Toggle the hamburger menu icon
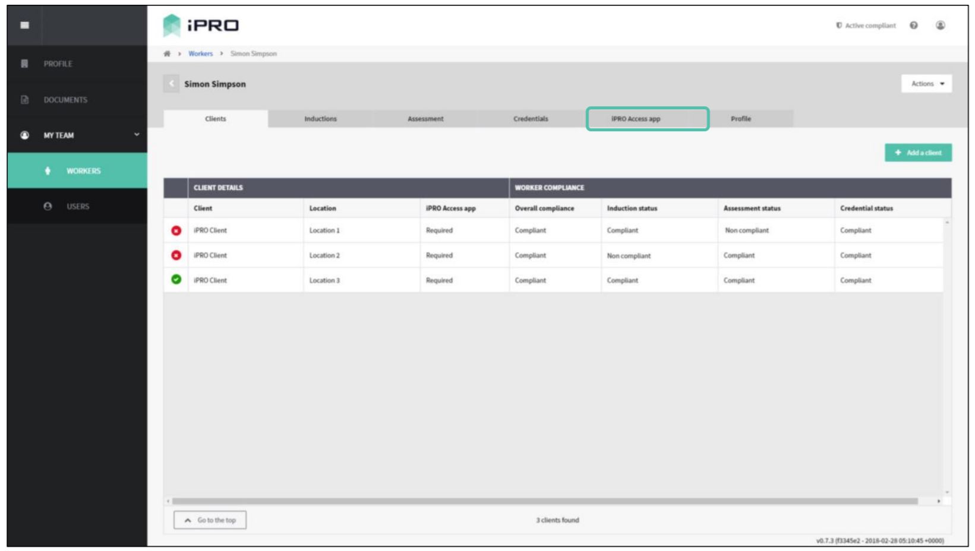 24,25
